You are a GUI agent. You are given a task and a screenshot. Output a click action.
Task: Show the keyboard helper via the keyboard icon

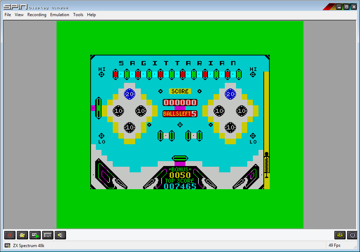click(x=48, y=235)
